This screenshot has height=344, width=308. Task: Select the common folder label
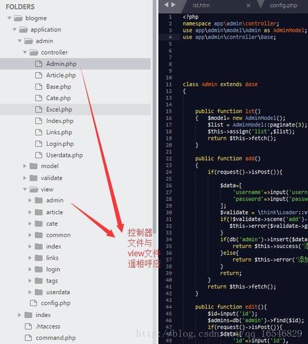59,235
